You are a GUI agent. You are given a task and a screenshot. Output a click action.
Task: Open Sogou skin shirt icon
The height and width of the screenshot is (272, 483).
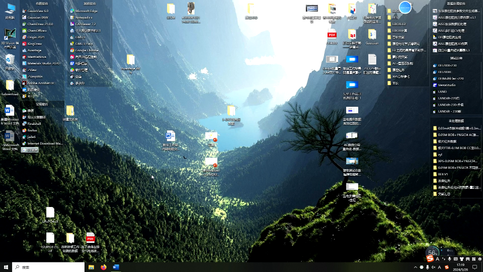pos(461,259)
